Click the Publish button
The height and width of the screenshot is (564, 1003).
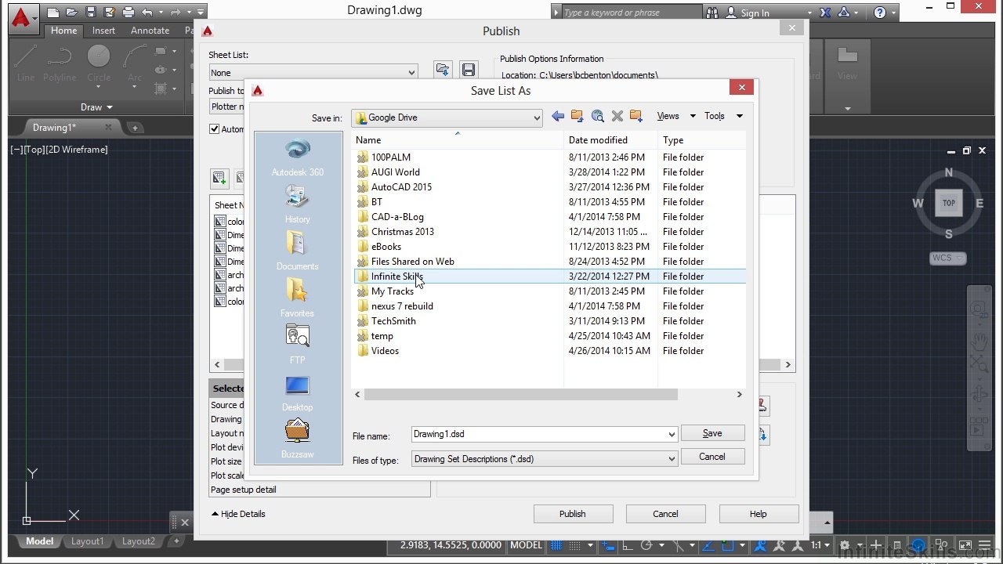(x=572, y=514)
